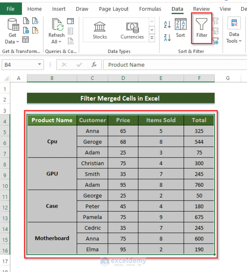The height and width of the screenshot is (272, 247).
Task: Click the Product Name header cell
Action: (x=52, y=120)
